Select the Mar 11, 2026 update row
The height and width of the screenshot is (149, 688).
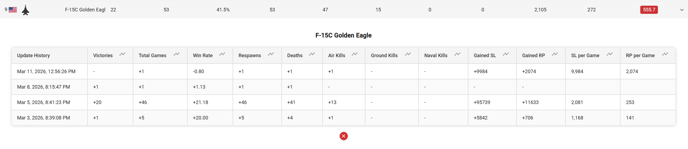click(x=46, y=72)
